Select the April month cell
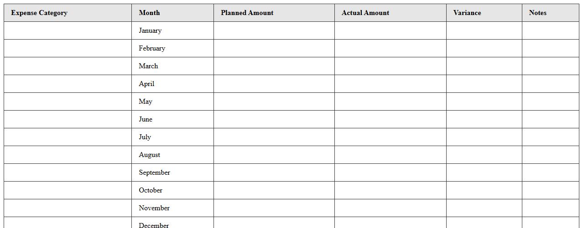The width and height of the screenshot is (583, 228). (172, 84)
